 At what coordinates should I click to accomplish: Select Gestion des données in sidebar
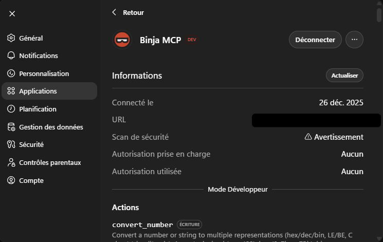pyautogui.click(x=51, y=127)
